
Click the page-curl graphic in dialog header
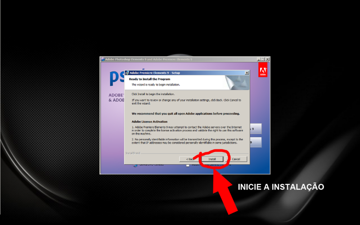tap(237, 82)
